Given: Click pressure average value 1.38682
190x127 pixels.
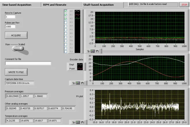Looking at the screenshot, I should tap(40, 96).
